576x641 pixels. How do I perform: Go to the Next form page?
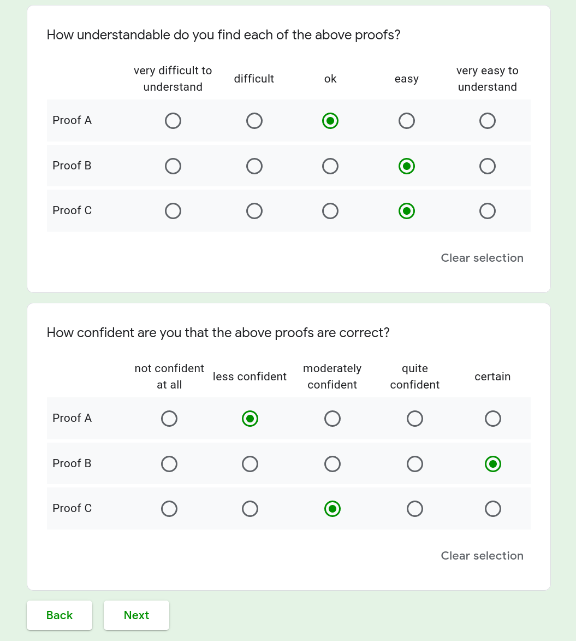click(x=136, y=615)
